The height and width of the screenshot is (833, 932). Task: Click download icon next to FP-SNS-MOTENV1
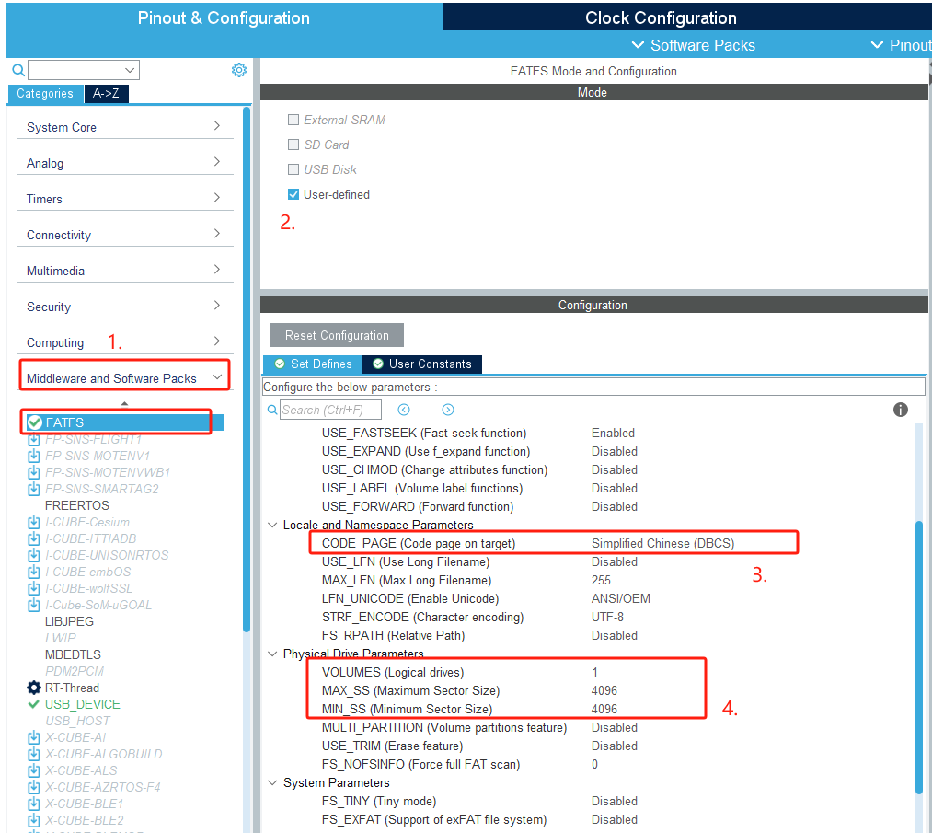[34, 456]
